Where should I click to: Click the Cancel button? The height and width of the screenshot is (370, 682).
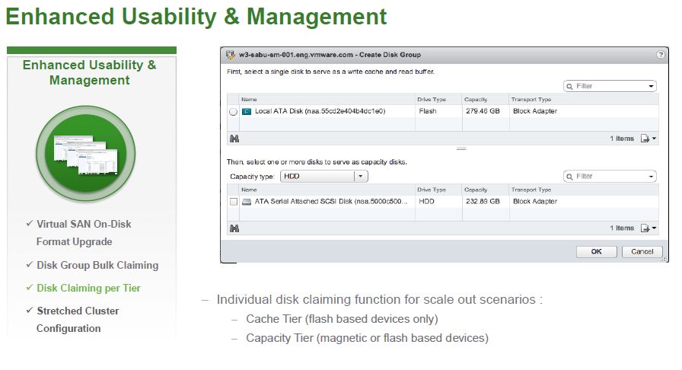point(642,251)
